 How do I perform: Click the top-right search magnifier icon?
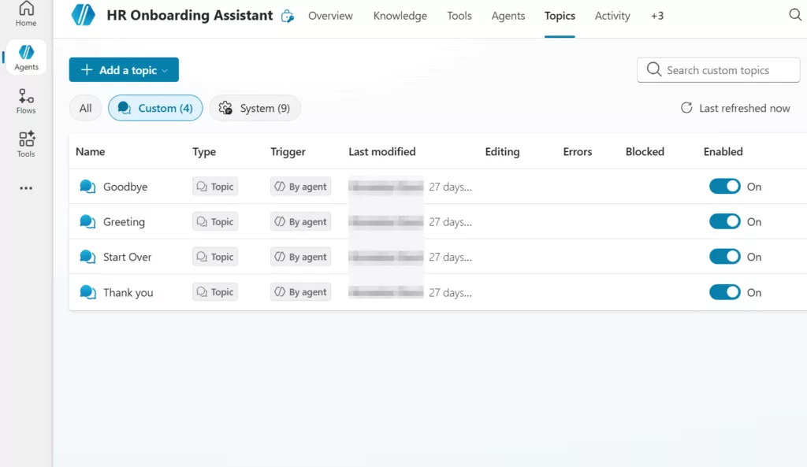(x=795, y=15)
